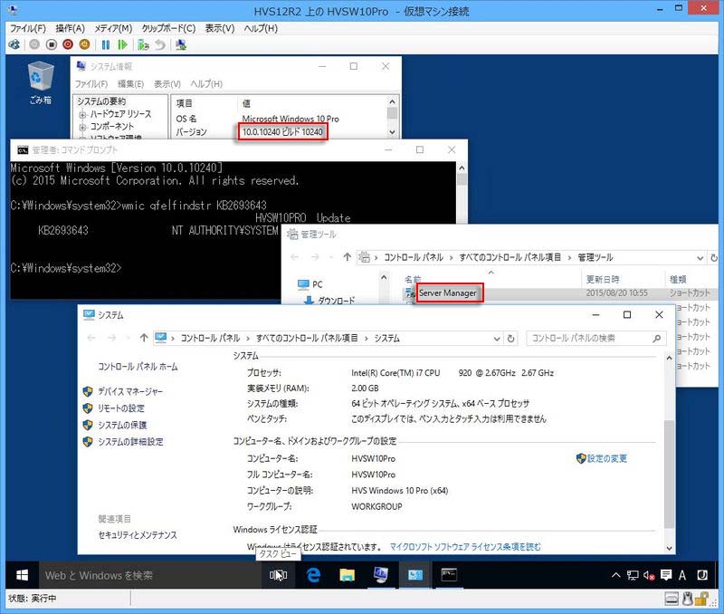The image size is (724, 614).
Task: Click 種類 column header in 管理ツール
Action: pyautogui.click(x=678, y=279)
